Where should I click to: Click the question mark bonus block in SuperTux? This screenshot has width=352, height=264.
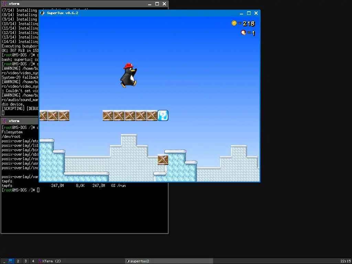(x=163, y=115)
